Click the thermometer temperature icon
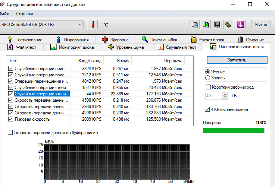 93,25
